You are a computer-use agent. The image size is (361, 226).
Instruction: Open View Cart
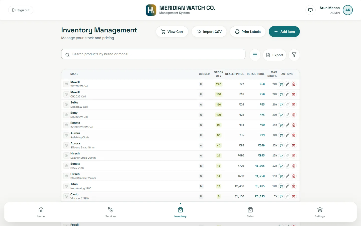172,32
